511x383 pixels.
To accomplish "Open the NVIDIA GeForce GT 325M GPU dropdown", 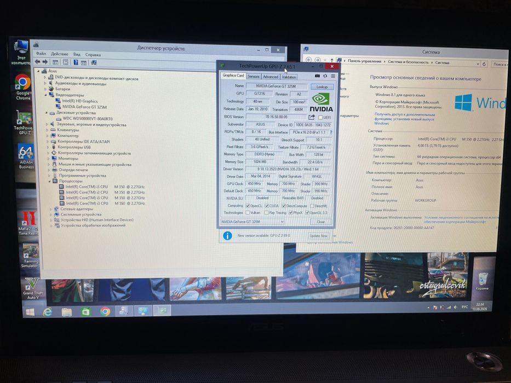I will (x=252, y=222).
